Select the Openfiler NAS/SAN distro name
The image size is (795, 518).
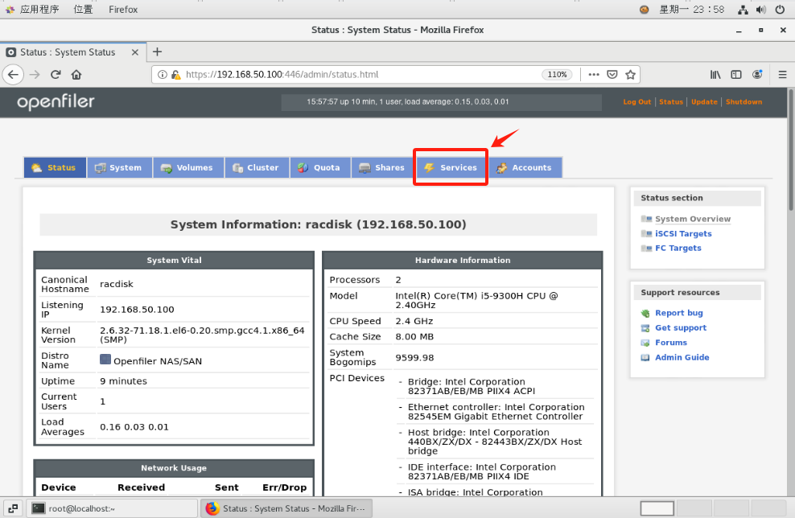[158, 361]
